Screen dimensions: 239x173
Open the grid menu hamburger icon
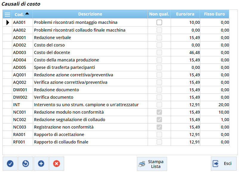pyautogui.click(x=7, y=14)
